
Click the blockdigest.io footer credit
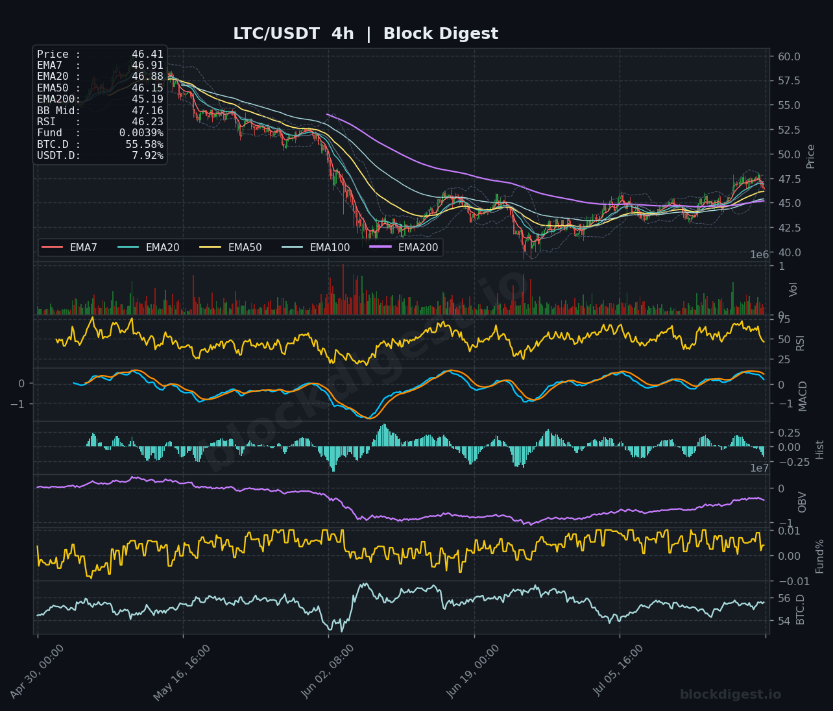(x=730, y=695)
